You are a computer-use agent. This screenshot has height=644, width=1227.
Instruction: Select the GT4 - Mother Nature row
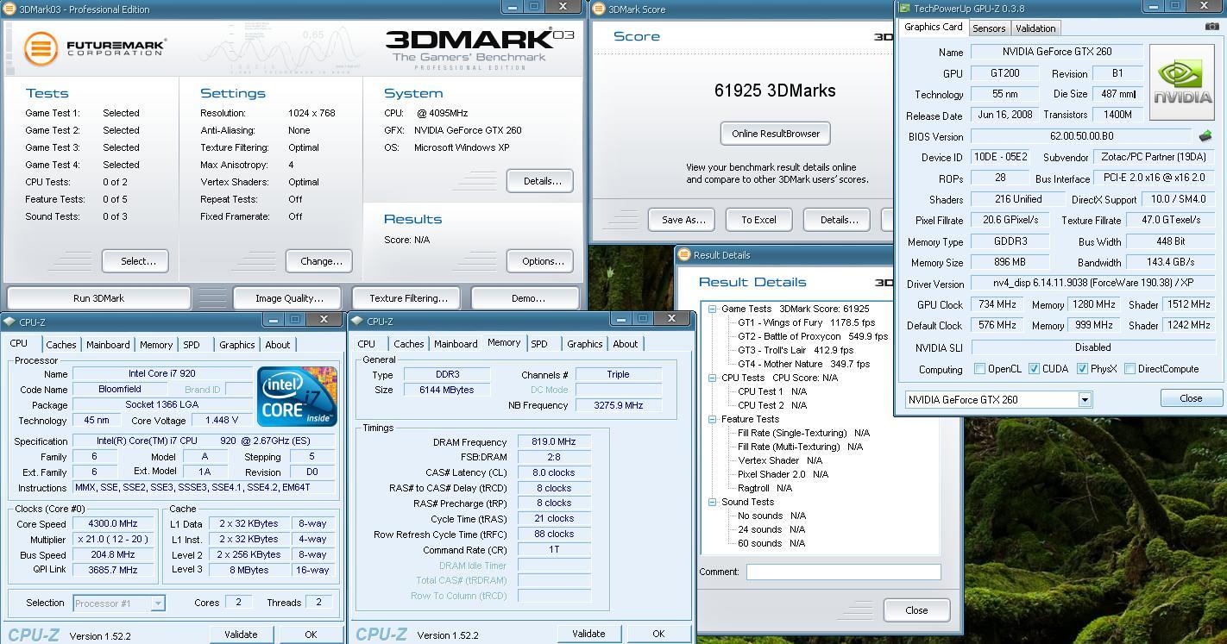tap(803, 364)
